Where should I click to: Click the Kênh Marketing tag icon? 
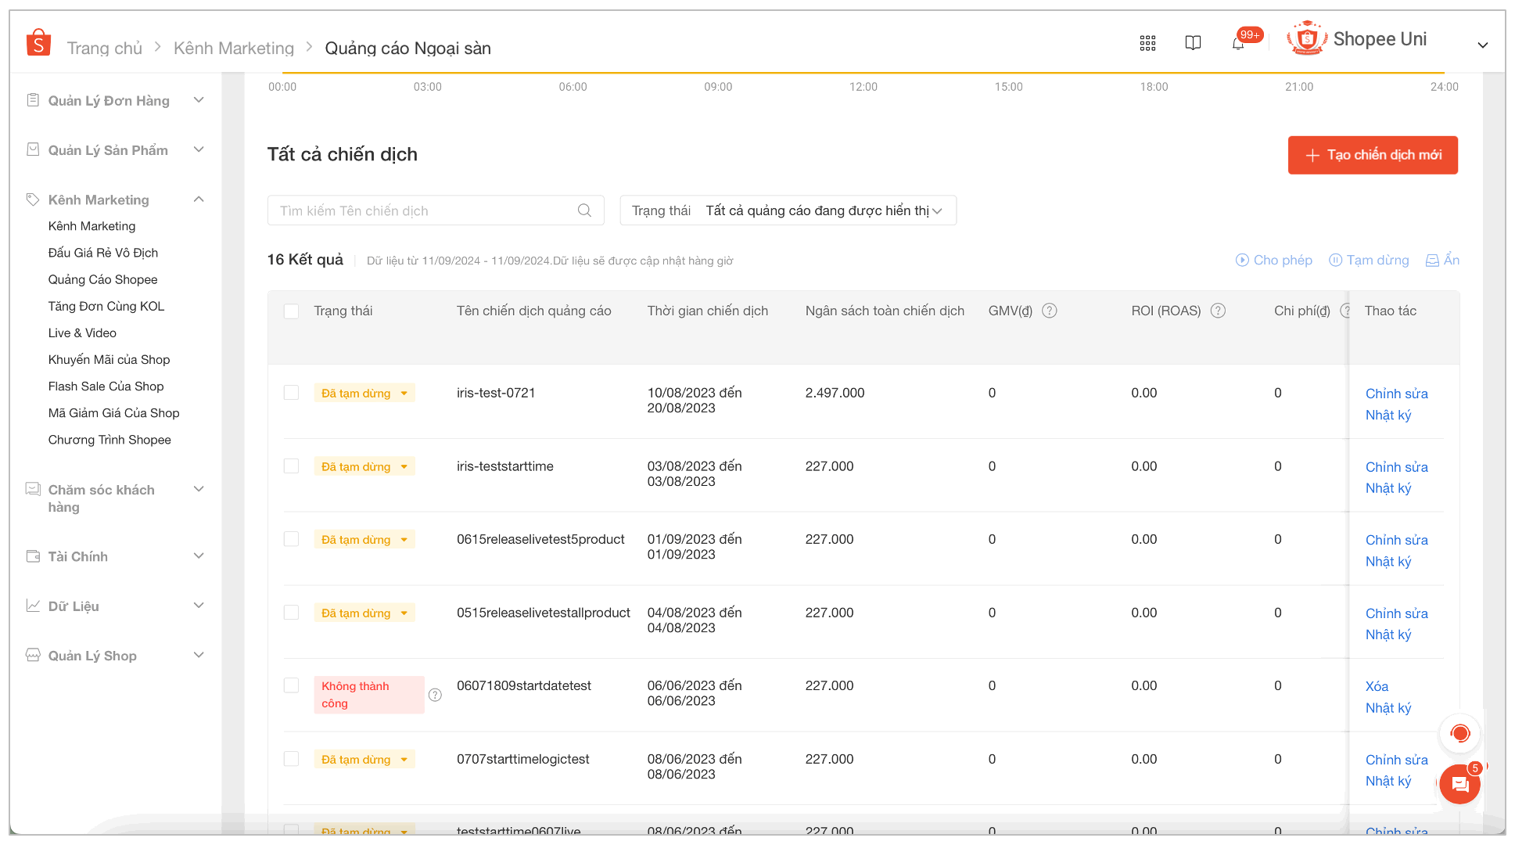33,200
